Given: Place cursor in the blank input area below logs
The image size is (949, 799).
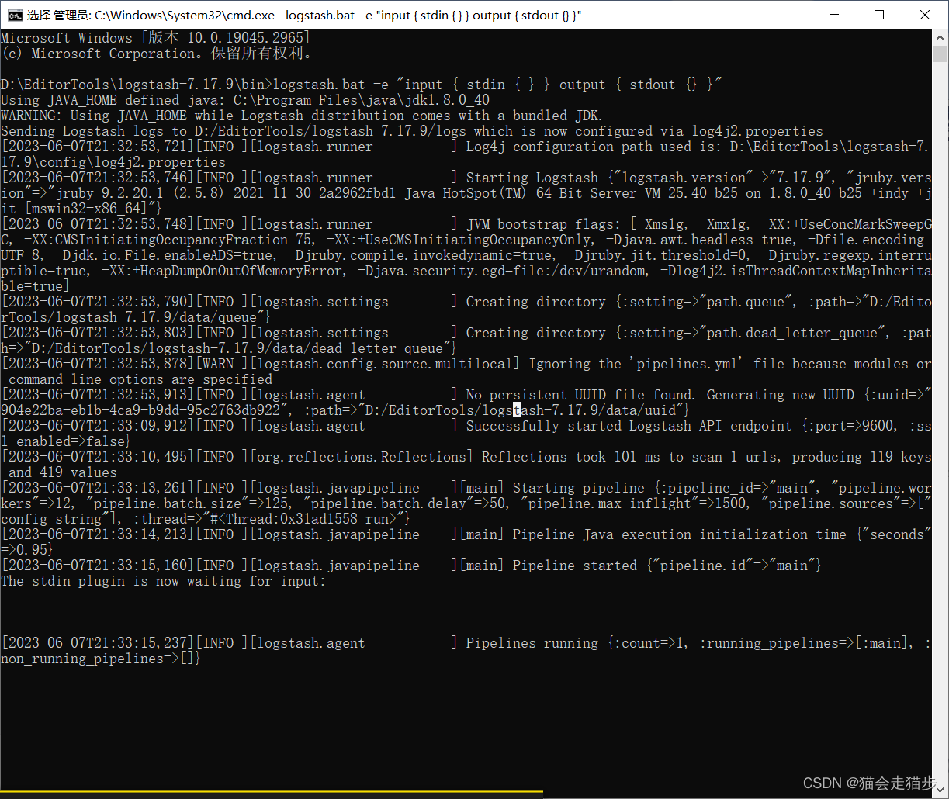Looking at the screenshot, I should point(310,698).
